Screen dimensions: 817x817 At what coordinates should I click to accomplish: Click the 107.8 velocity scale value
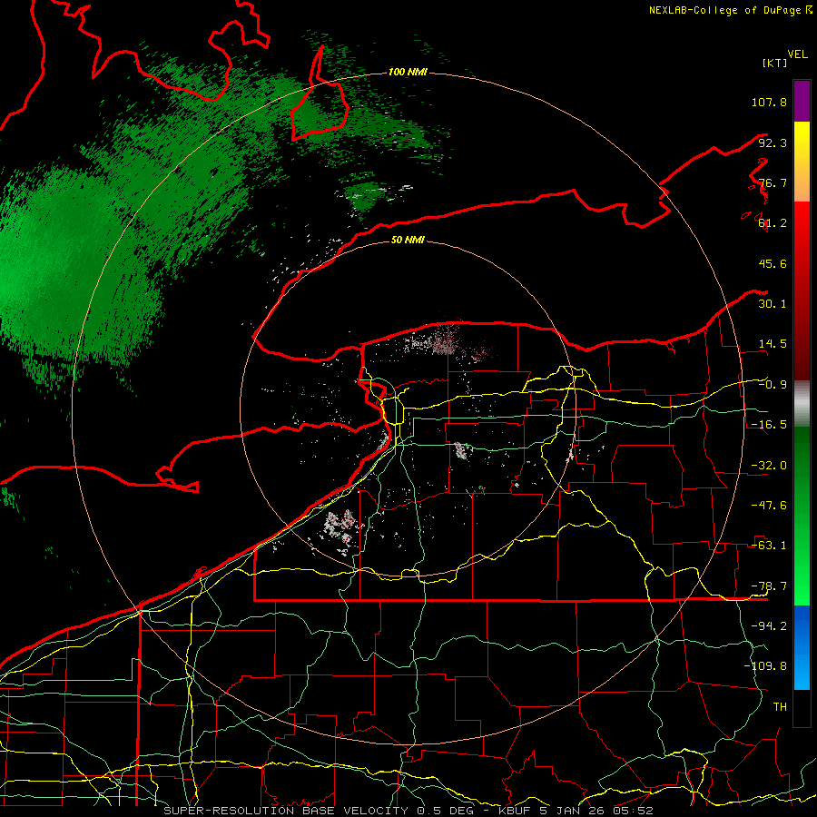(769, 102)
